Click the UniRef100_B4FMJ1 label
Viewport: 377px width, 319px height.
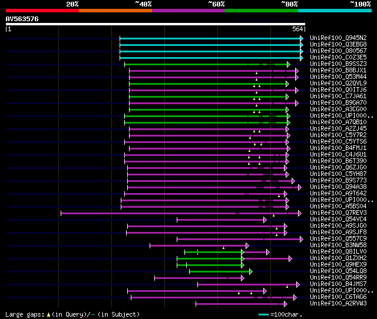[x=338, y=148]
